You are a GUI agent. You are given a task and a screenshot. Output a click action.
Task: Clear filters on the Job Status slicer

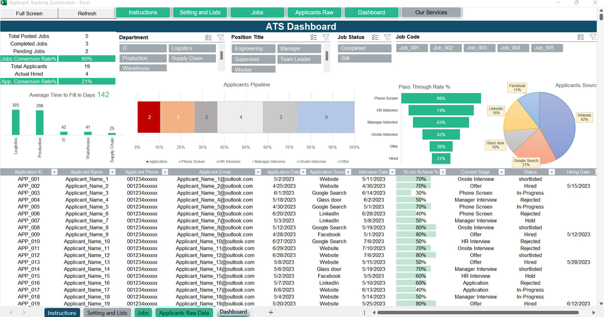387,37
